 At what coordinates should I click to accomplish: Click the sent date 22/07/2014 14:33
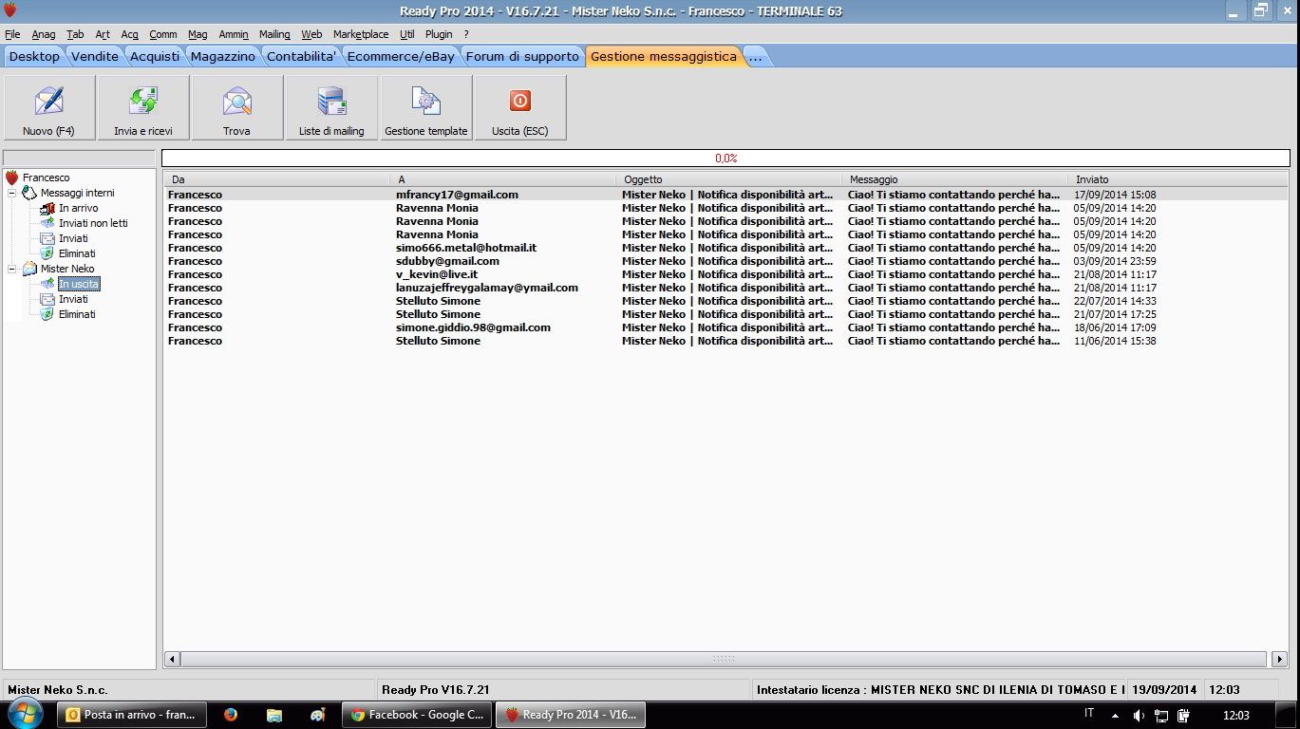1115,301
